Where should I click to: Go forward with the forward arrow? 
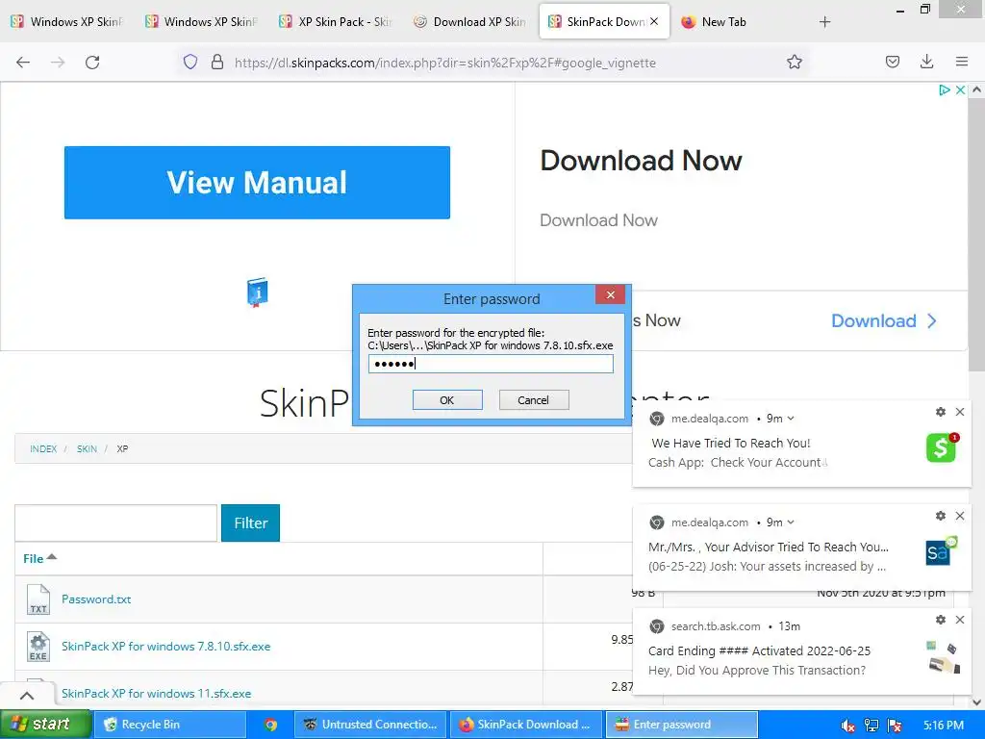point(58,63)
